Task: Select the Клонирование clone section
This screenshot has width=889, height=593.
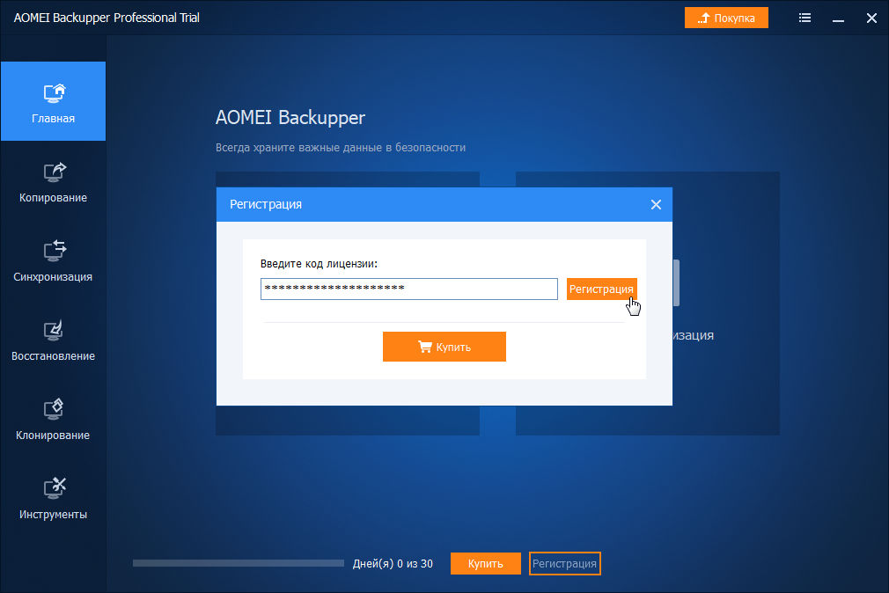Action: click(53, 419)
